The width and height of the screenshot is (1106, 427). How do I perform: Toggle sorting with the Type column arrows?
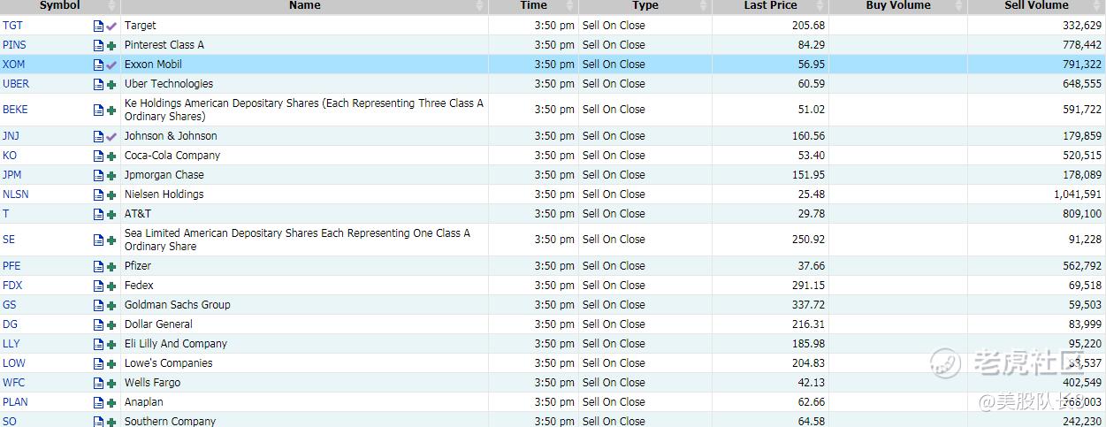tap(704, 5)
